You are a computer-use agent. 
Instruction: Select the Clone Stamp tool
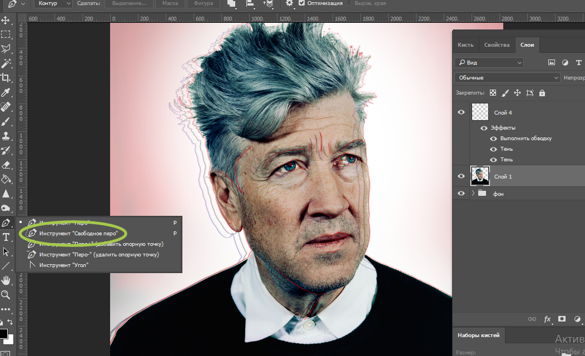[6, 136]
